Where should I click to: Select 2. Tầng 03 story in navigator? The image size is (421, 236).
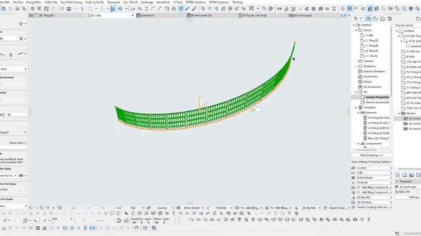point(372,41)
